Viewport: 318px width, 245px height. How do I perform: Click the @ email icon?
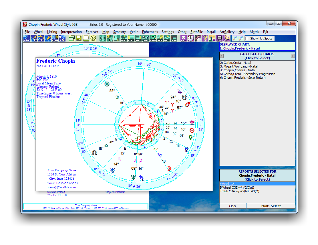(93, 38)
